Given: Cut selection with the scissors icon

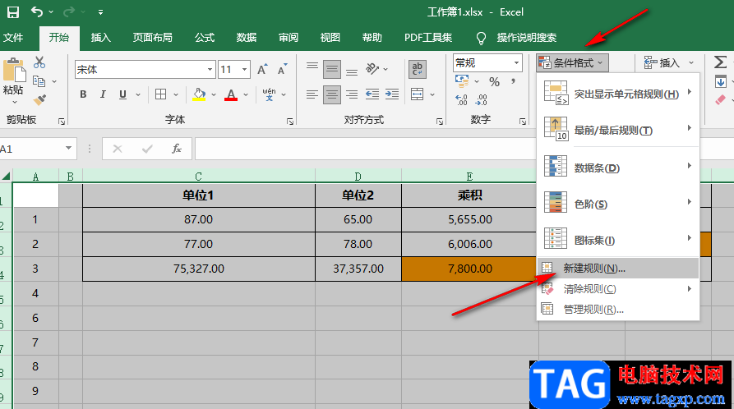Looking at the screenshot, I should (x=39, y=62).
